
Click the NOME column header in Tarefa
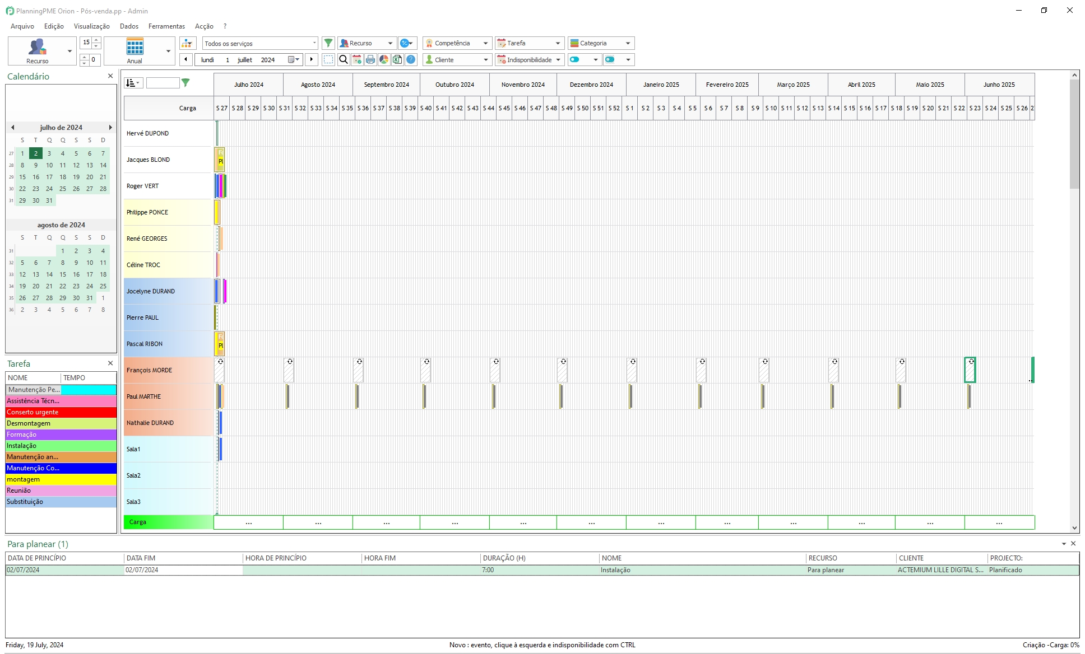[x=33, y=378]
